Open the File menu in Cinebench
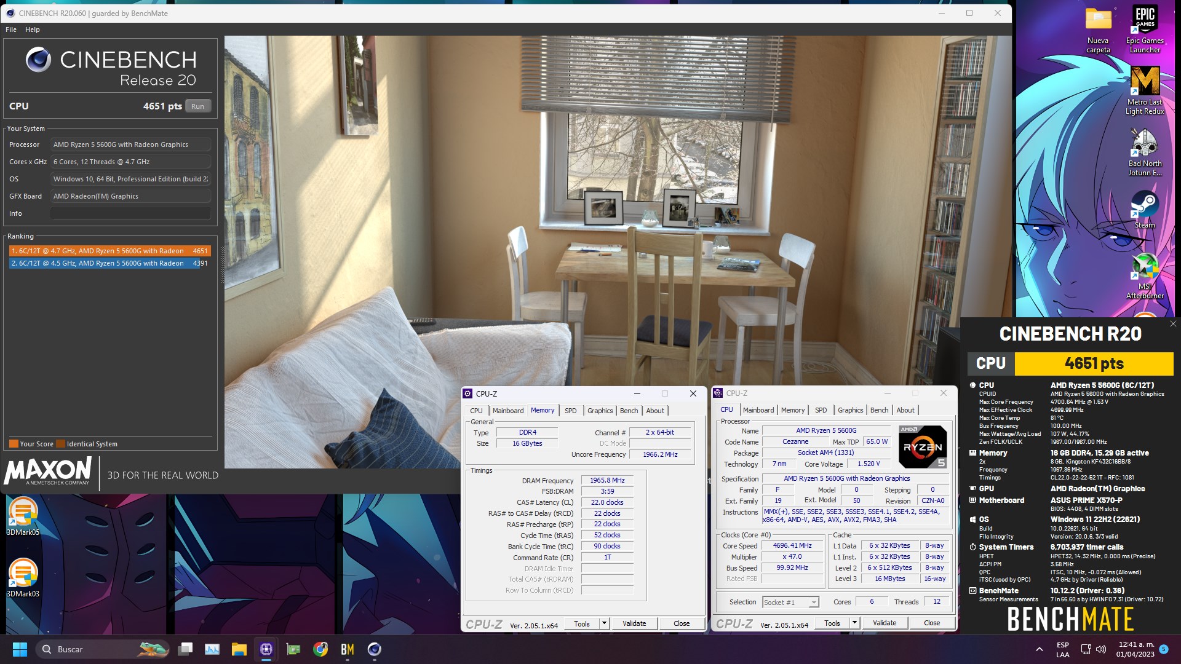 (11, 30)
